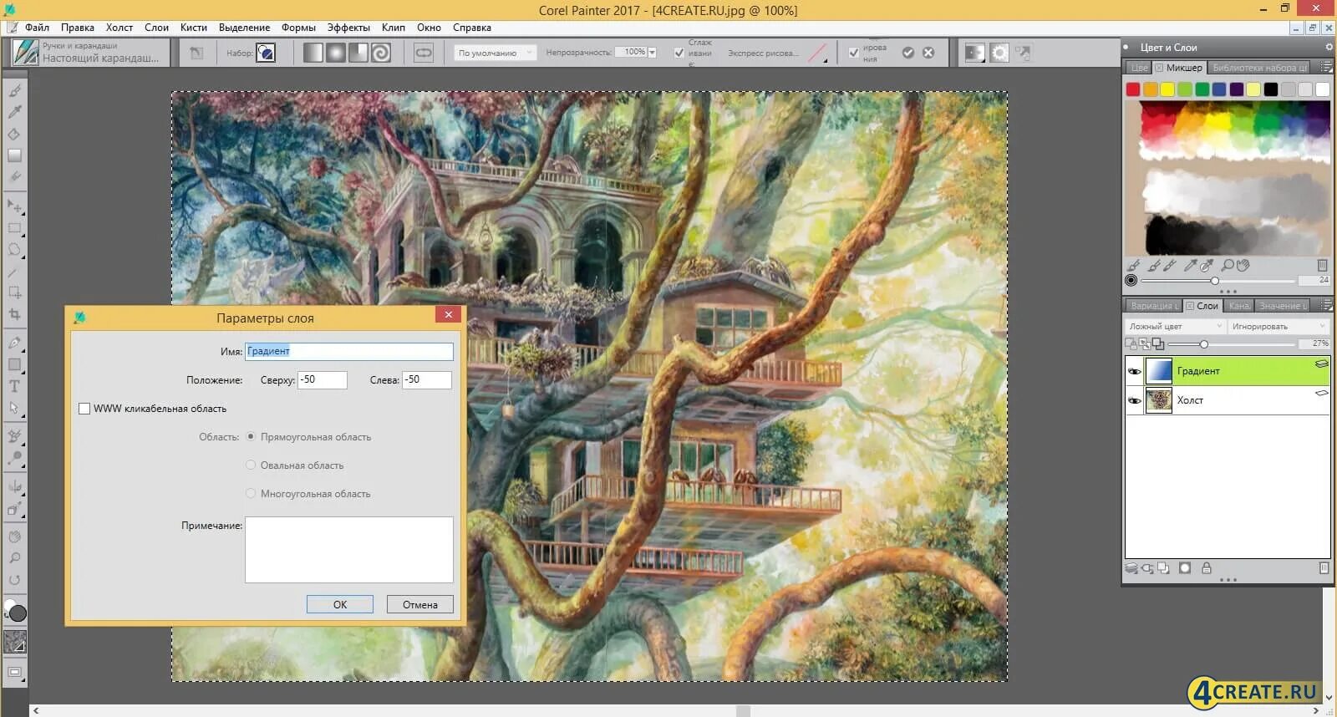Screen dimensions: 1337x717
Task: Select the Dropper tool in toolbox
Action: pyautogui.click(x=14, y=112)
